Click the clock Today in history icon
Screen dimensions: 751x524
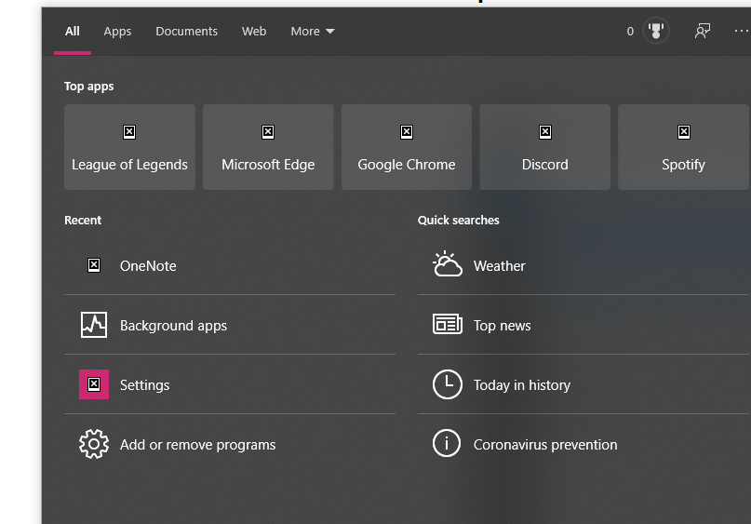tap(448, 384)
